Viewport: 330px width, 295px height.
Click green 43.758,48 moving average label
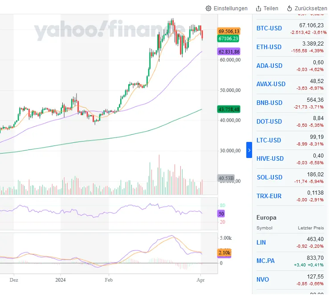pyautogui.click(x=229, y=109)
